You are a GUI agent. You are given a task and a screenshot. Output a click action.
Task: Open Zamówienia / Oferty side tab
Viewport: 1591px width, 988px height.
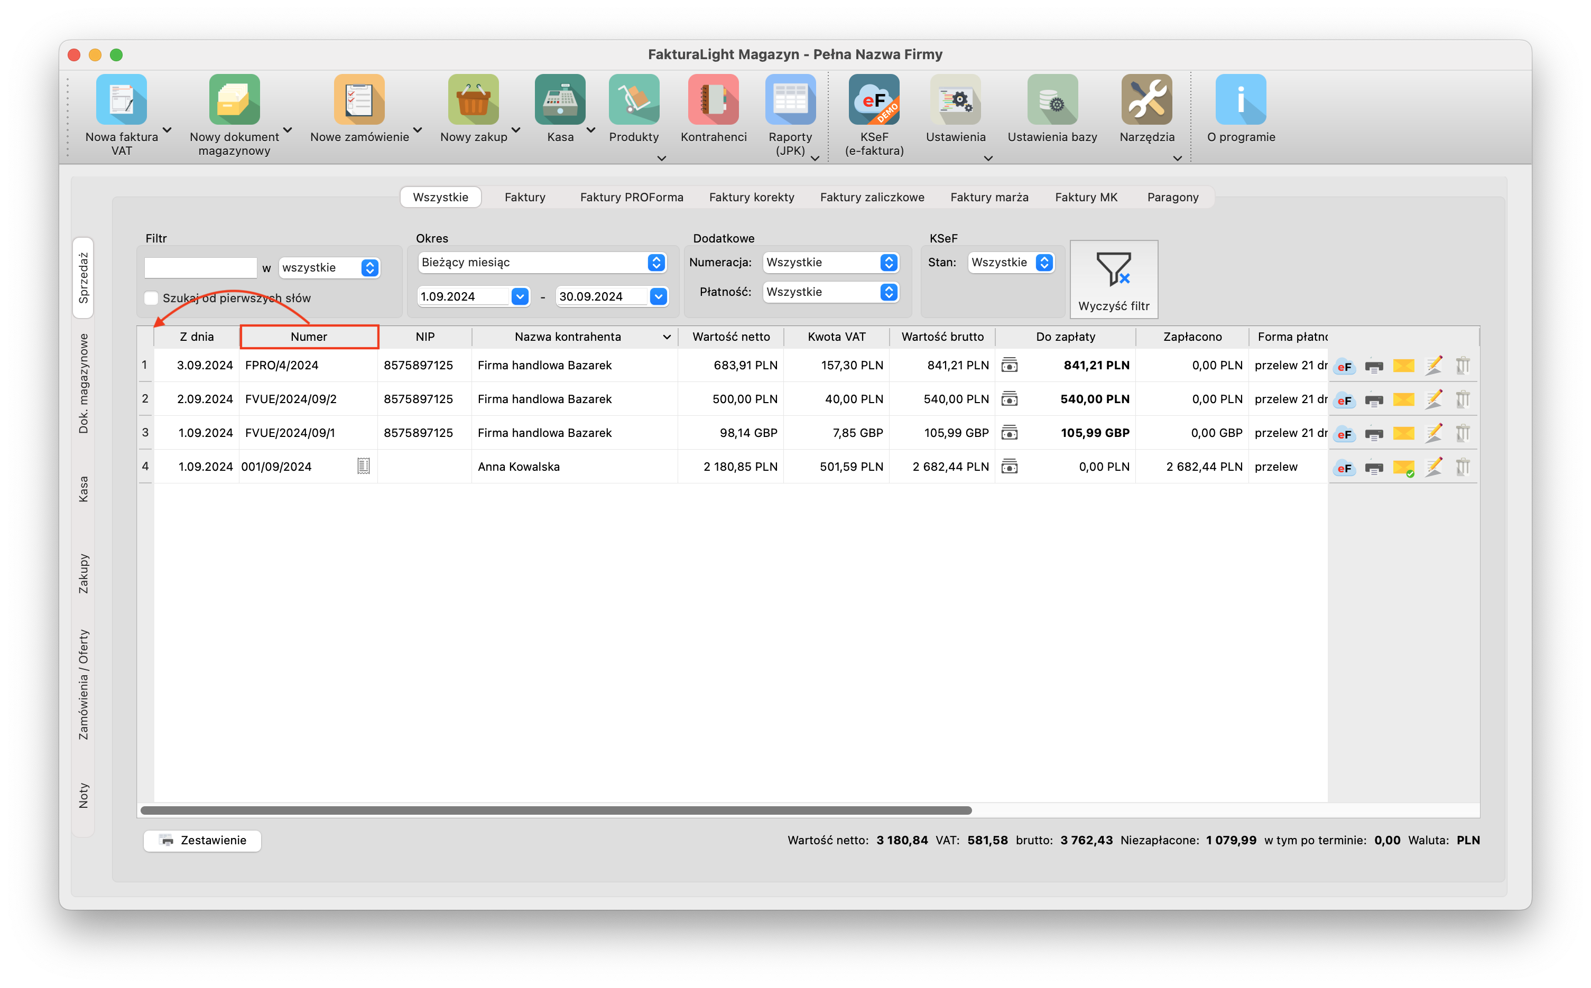coord(84,684)
